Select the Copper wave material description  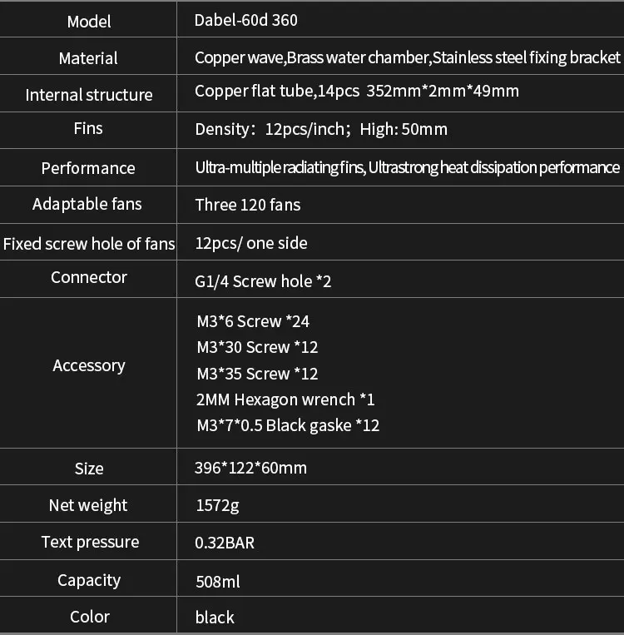click(407, 57)
